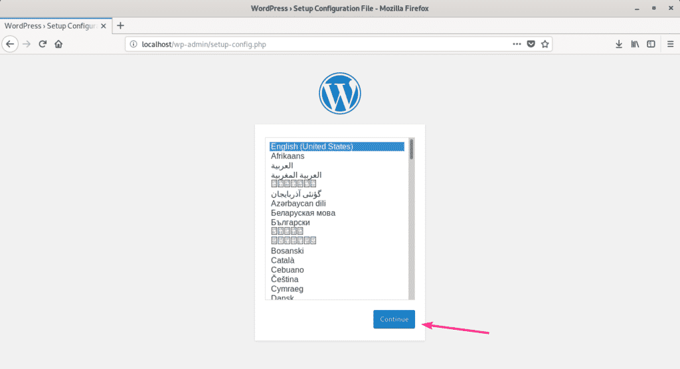Minimize the Firefox window
This screenshot has height=369, width=680.
click(x=637, y=8)
